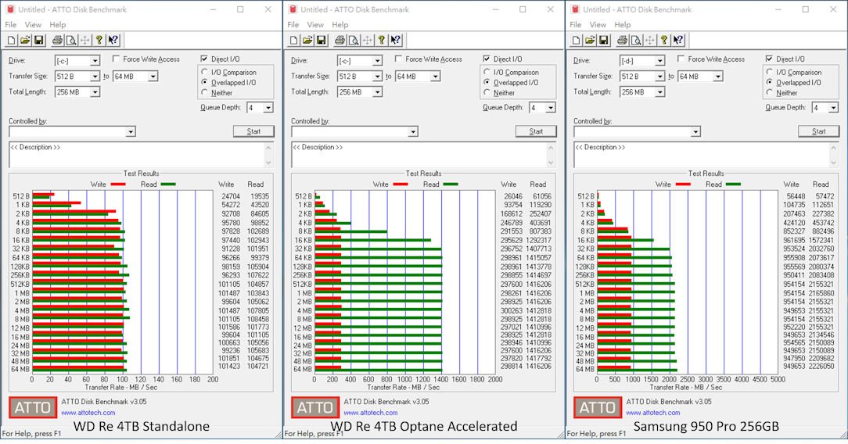Click the crosshair toolbar icon in the right window

coord(650,40)
